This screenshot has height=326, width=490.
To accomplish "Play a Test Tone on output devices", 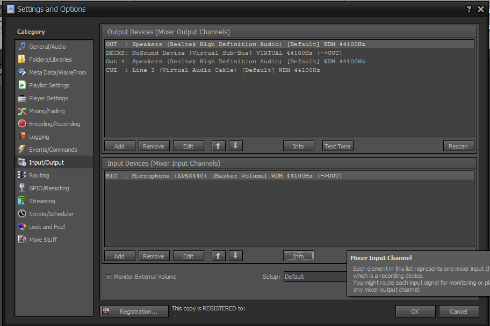I will click(337, 146).
